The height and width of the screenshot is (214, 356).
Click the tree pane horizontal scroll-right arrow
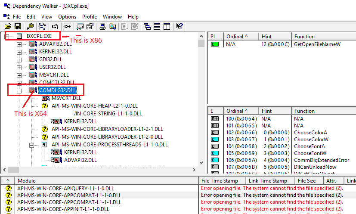click(194, 170)
